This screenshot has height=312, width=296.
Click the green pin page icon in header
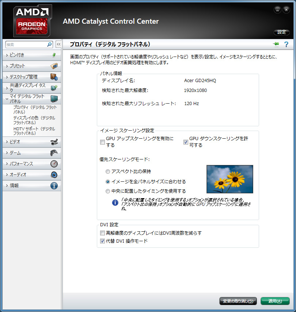[x=276, y=44]
